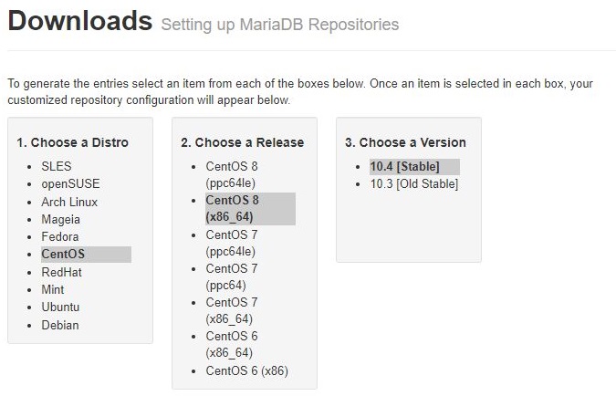The width and height of the screenshot is (616, 396).
Task: Select Mageia distro option
Action: point(60,219)
